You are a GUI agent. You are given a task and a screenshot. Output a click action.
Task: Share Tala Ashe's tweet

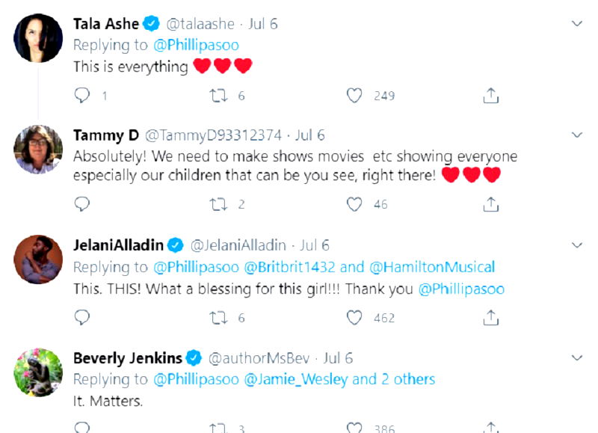pyautogui.click(x=491, y=96)
